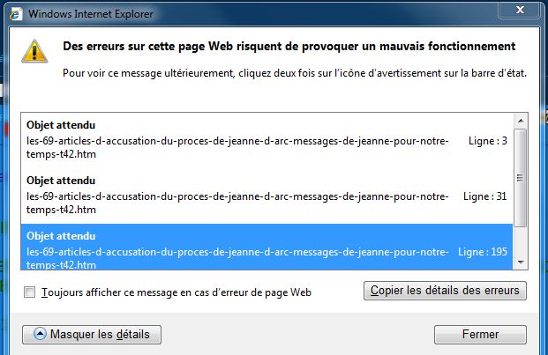Click the Fermer button

[x=480, y=335]
